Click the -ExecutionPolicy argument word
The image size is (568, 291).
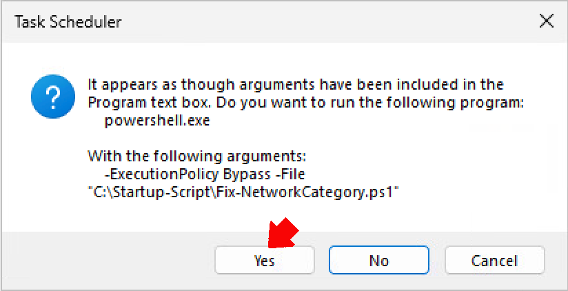pyautogui.click(x=161, y=174)
